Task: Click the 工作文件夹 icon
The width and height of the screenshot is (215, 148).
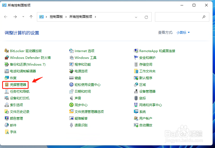Action: pyautogui.click(x=136, y=71)
